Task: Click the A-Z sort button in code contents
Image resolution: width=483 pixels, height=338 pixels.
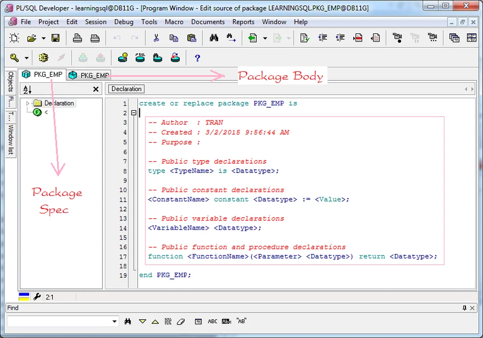Action: (27, 89)
